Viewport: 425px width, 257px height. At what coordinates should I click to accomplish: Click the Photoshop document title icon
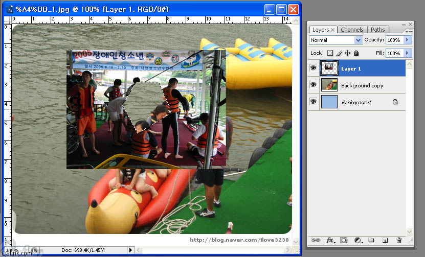click(10, 10)
